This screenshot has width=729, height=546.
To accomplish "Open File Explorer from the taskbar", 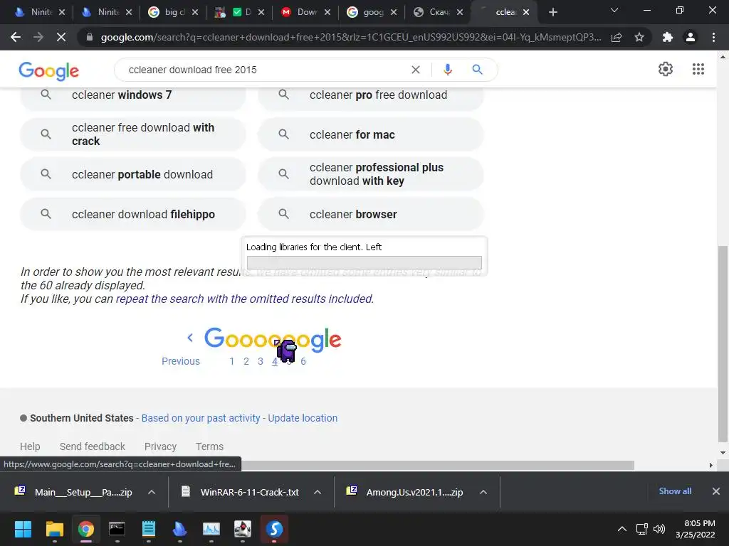I will click(x=54, y=529).
